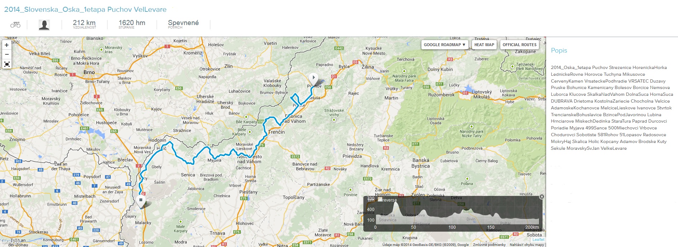
Task: Select the Popis description heading
Action: pyautogui.click(x=559, y=50)
